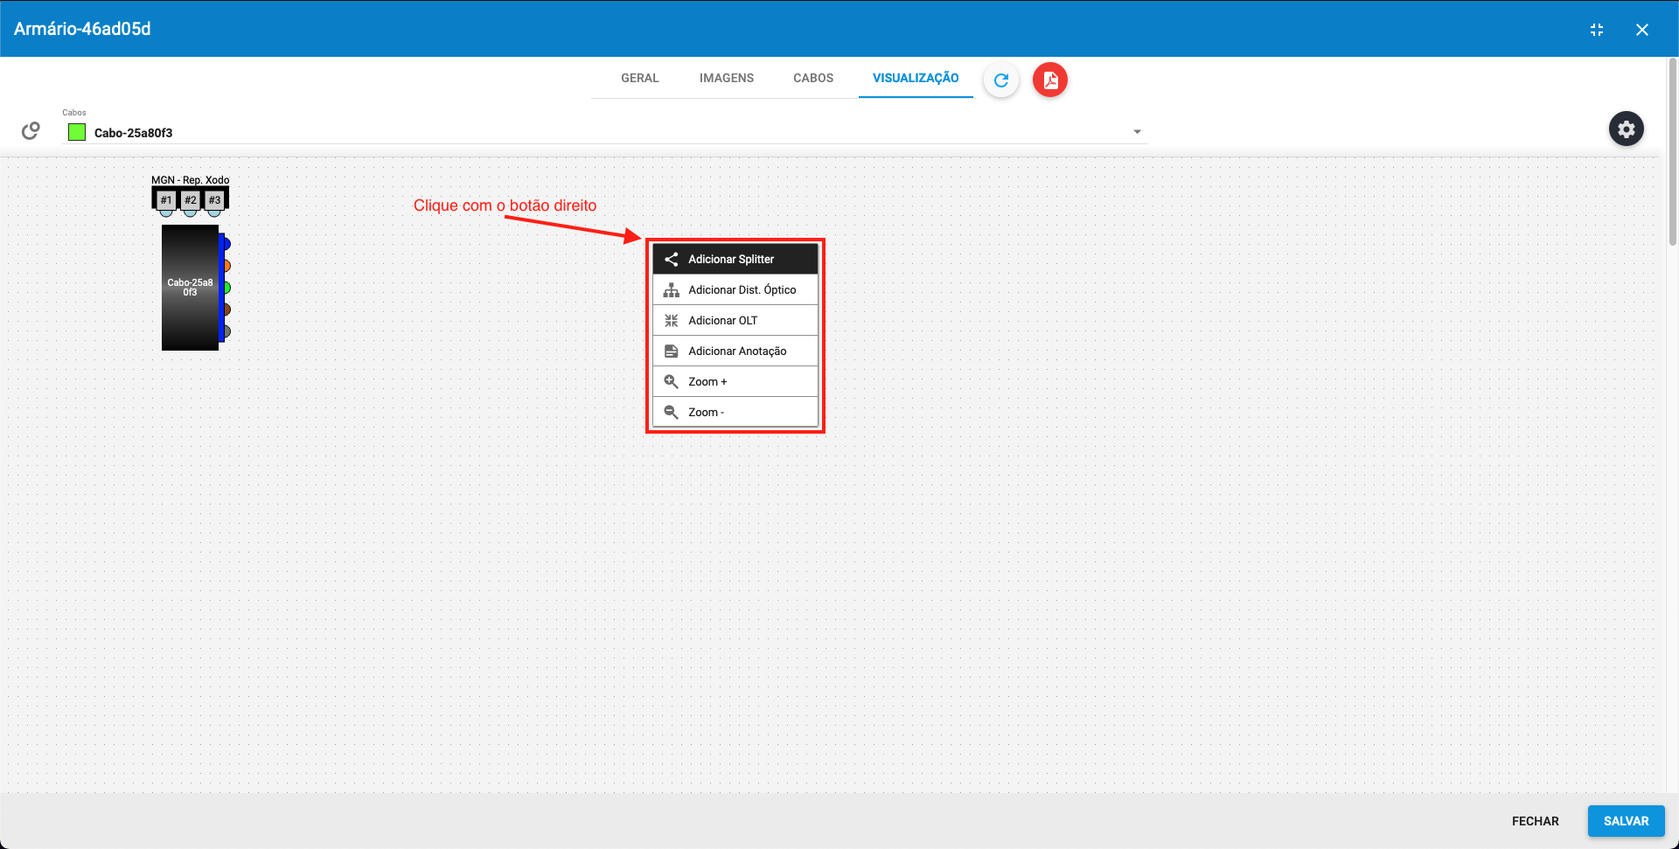
Task: Click the reload connections icon beside Cabos
Action: click(x=30, y=129)
